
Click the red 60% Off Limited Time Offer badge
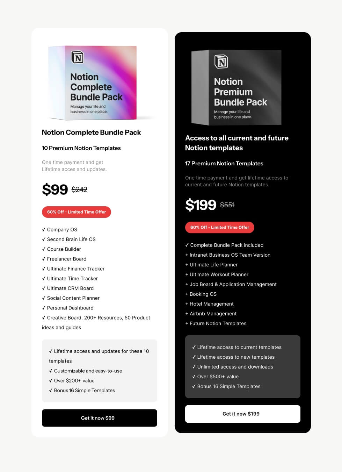pyautogui.click(x=76, y=212)
